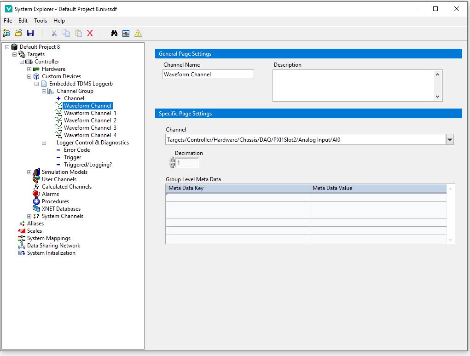Click the XNET Databases icon

point(36,209)
